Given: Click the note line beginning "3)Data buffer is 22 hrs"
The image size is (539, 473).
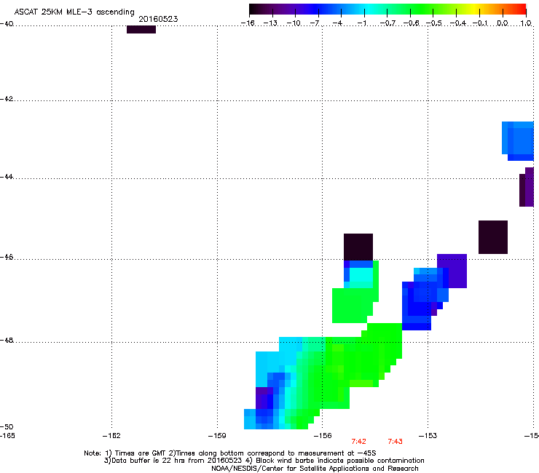Looking at the screenshot, I should pos(264,461).
